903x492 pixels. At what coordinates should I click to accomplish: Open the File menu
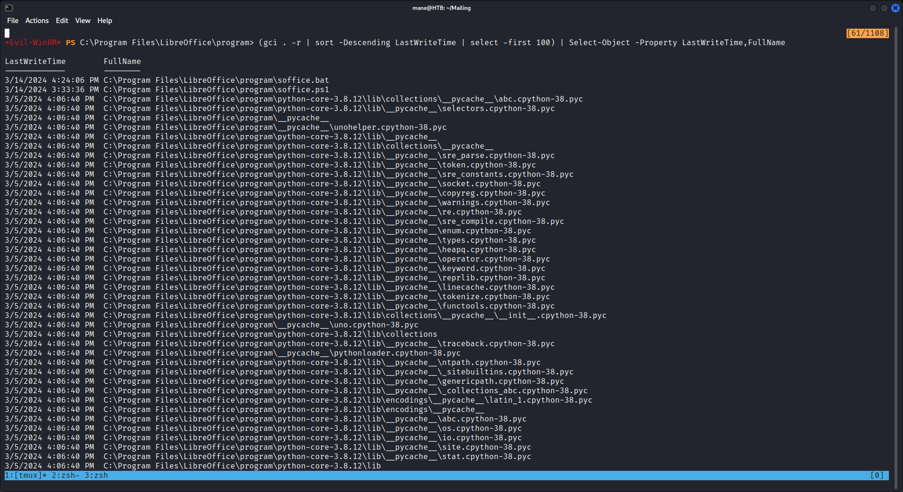pos(13,21)
